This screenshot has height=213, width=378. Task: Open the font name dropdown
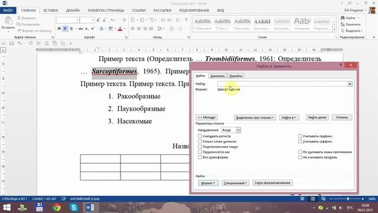(77, 20)
